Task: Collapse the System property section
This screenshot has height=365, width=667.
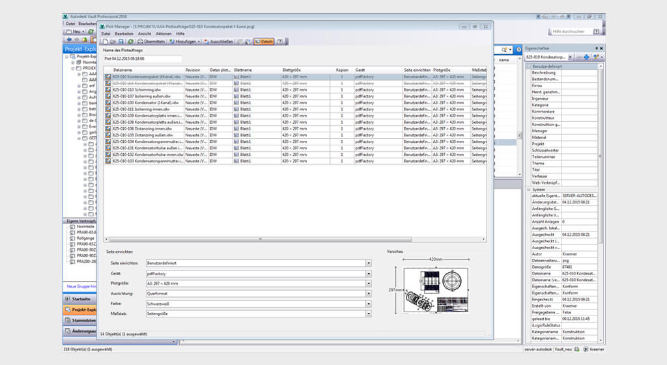Action: (x=529, y=190)
